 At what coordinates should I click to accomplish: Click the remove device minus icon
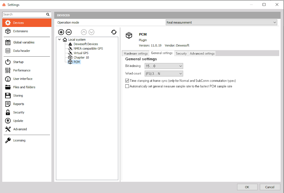69,32
